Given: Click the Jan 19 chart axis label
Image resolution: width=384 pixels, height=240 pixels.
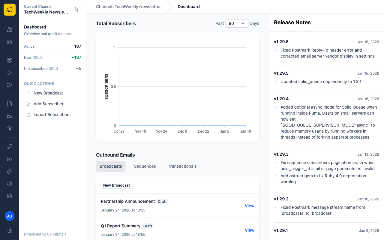Looking at the screenshot, I should click(246, 131).
